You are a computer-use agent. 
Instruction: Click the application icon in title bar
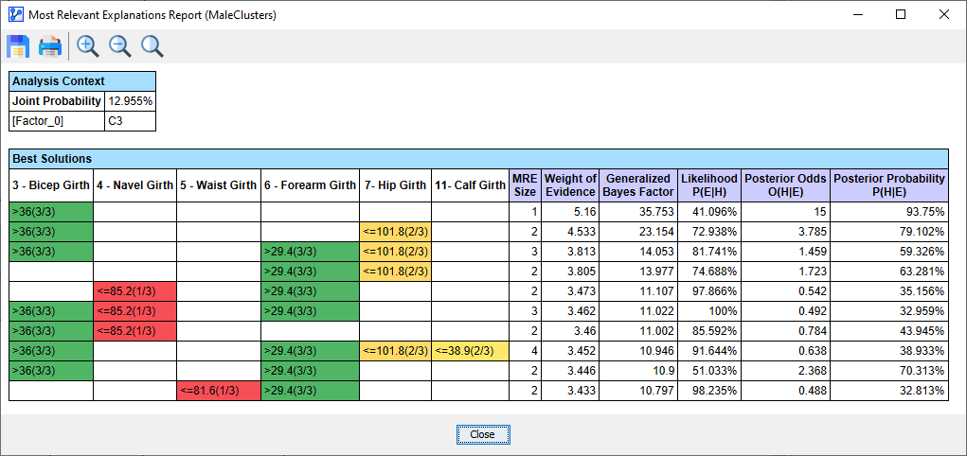point(13,15)
